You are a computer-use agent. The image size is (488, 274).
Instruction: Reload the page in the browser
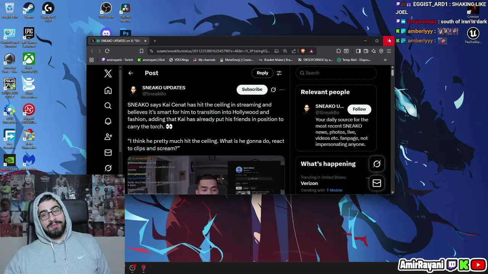(107, 51)
